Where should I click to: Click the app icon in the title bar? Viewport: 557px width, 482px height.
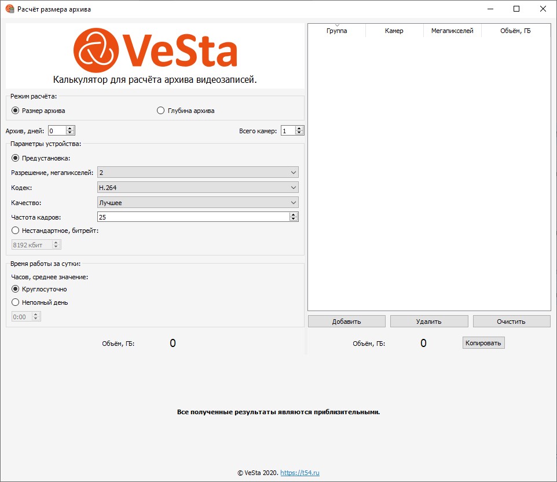click(9, 9)
